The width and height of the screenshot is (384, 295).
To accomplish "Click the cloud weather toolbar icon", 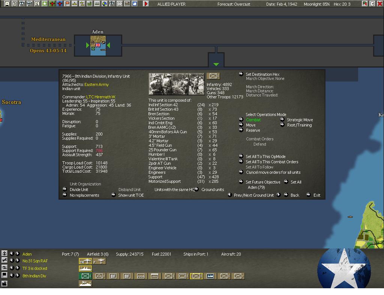I will pyautogui.click(x=135, y=4).
